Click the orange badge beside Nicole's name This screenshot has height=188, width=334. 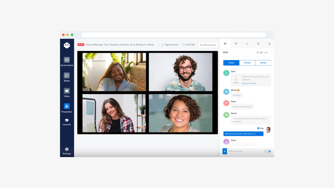click(238, 90)
